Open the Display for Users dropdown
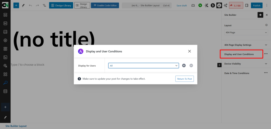271x129 pixels. tap(143, 66)
